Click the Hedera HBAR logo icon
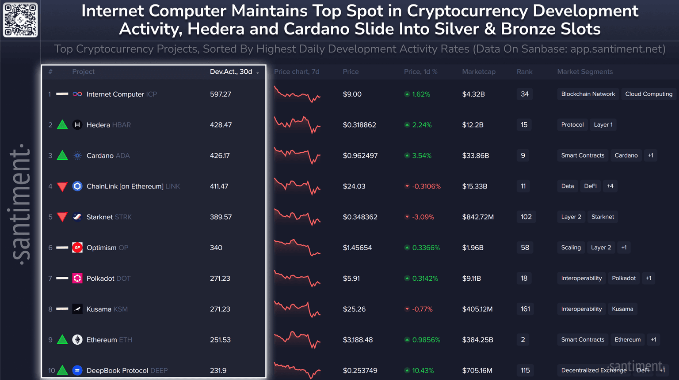 77,125
